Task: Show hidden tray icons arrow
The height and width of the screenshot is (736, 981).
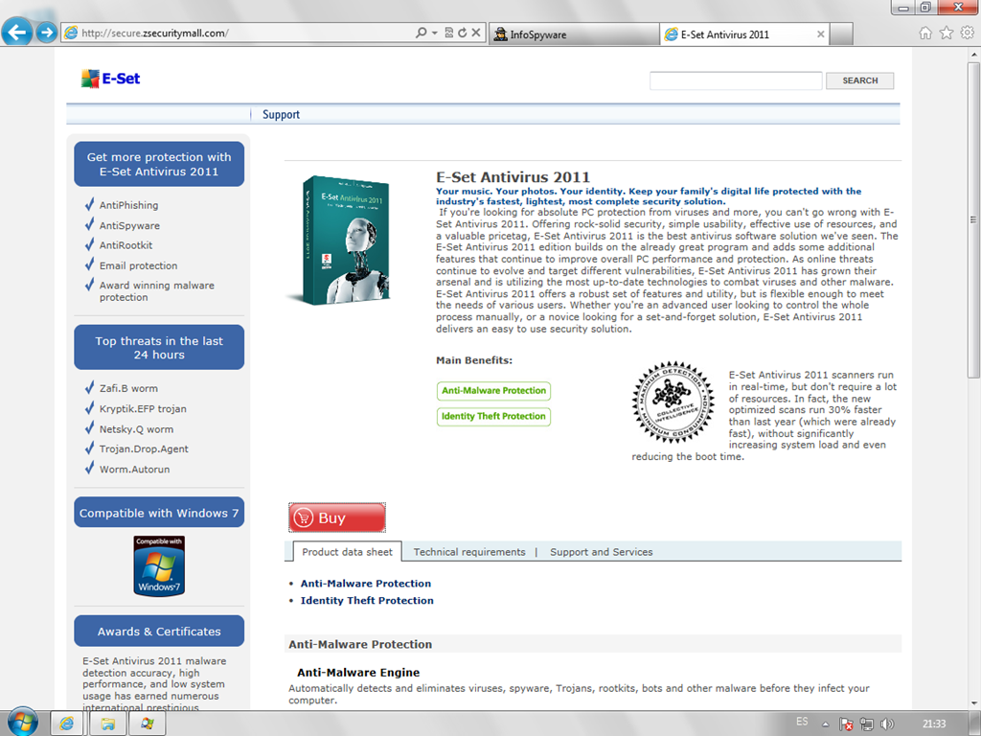Action: point(825,724)
